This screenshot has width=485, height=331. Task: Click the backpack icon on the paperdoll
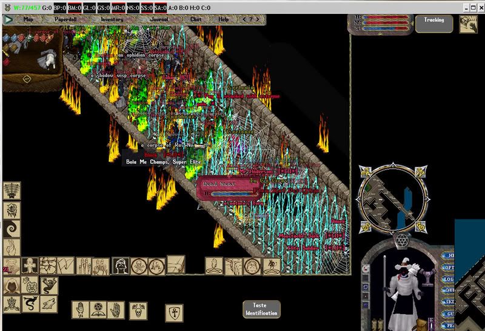(x=421, y=324)
